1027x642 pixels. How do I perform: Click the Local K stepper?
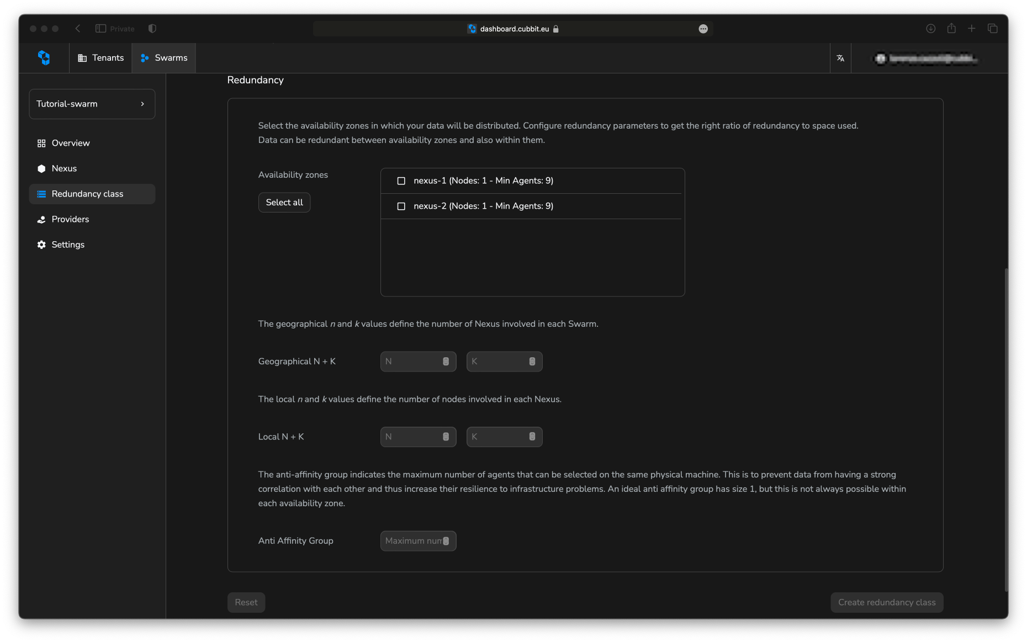pos(532,437)
